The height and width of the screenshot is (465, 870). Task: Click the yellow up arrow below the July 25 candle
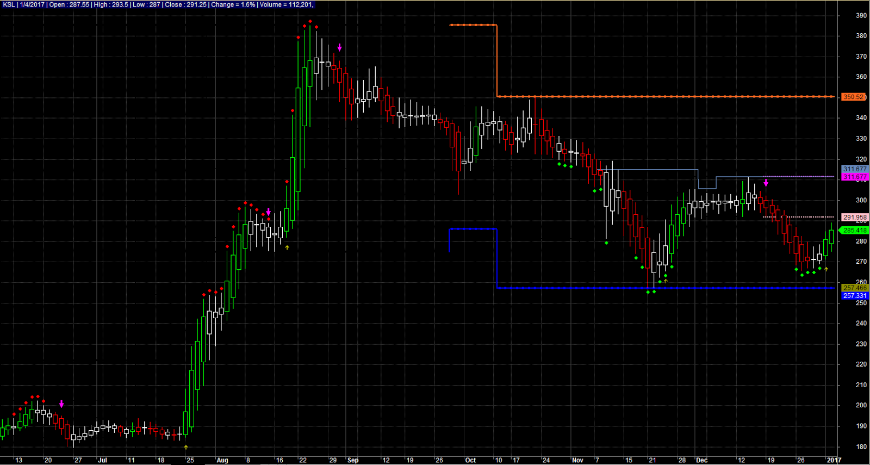(186, 447)
